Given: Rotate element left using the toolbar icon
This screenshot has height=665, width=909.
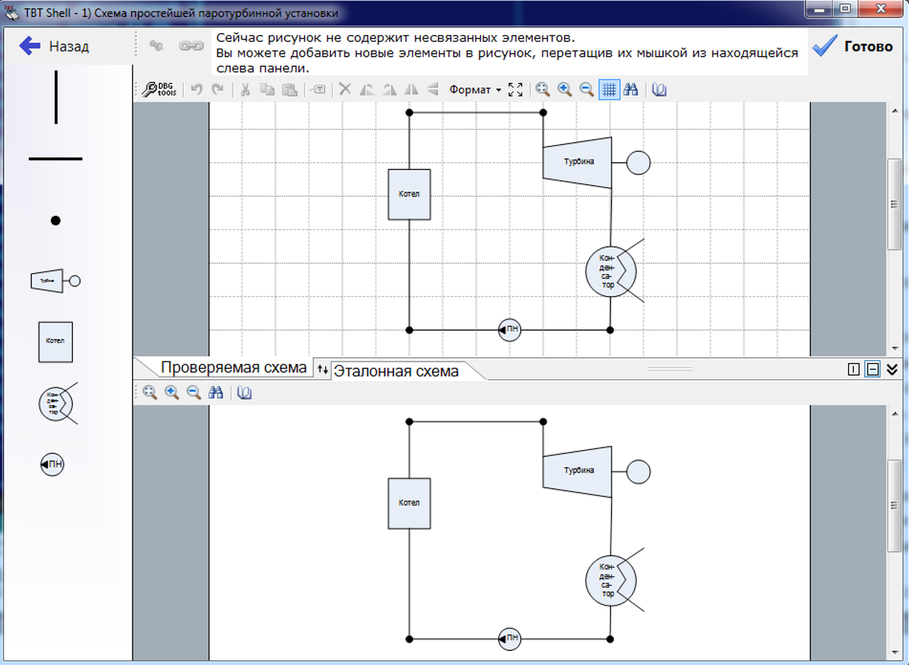Looking at the screenshot, I should click(367, 89).
